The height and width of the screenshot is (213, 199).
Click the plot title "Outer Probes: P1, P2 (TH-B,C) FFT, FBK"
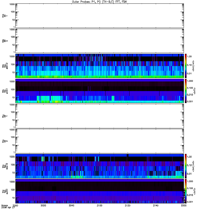(x=99, y=2)
